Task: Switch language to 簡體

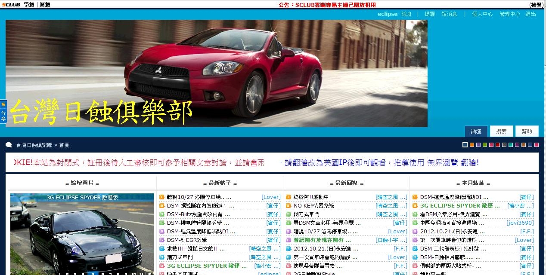Action: [x=45, y=5]
